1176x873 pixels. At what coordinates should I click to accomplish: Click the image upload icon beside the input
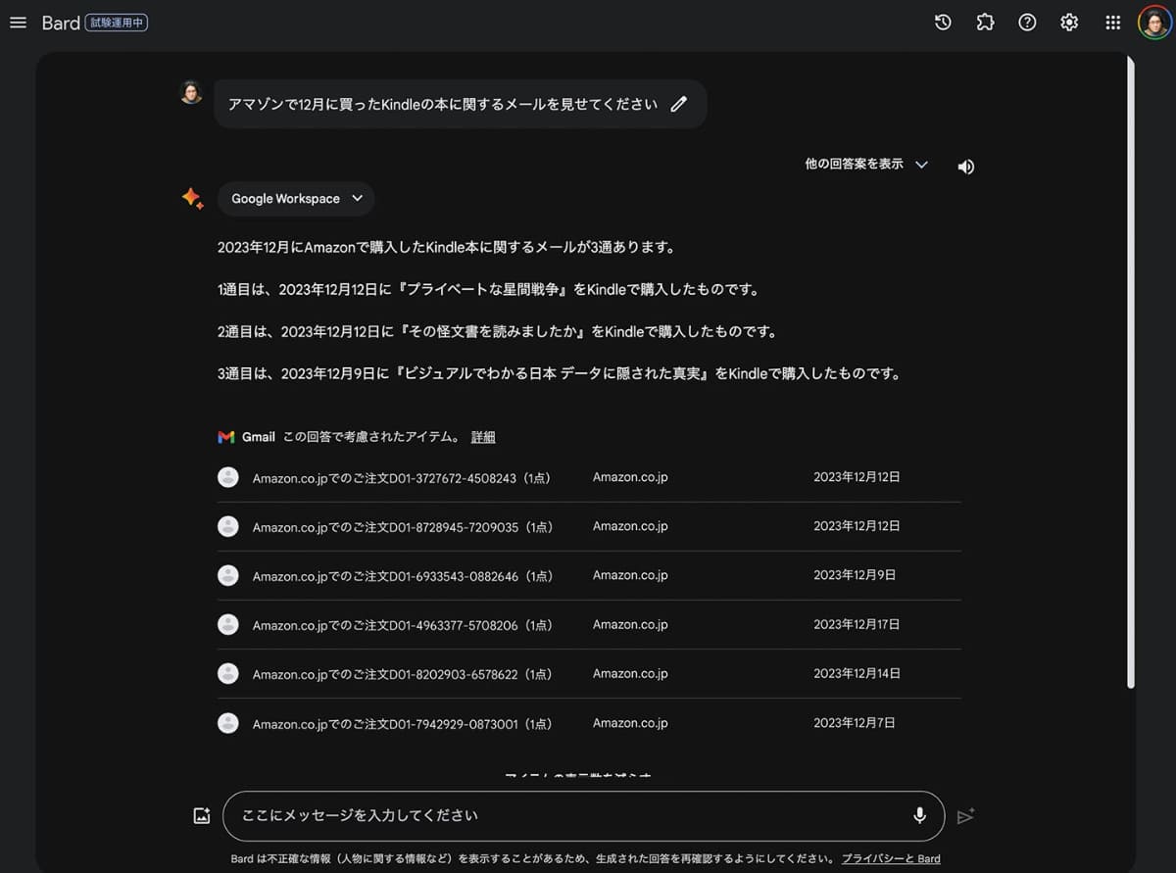click(x=201, y=814)
